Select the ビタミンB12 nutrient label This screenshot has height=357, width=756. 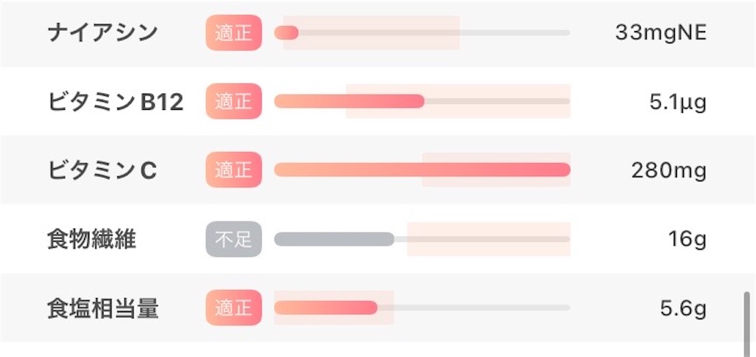[x=116, y=102]
